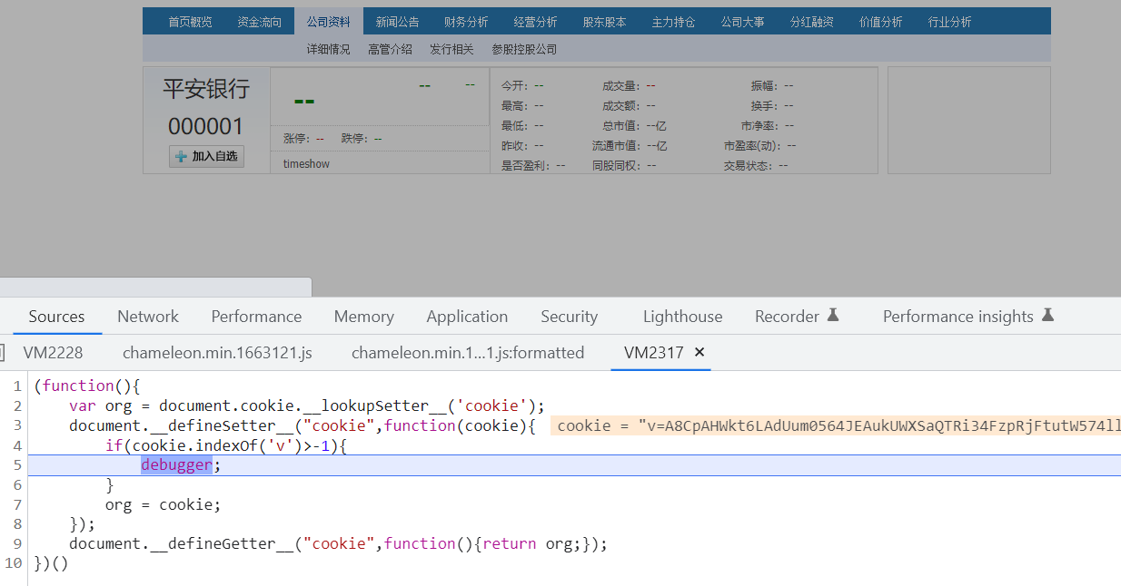Click the "__lookupSetter__" call on line 2
The height and width of the screenshot is (586, 1121).
[374, 405]
